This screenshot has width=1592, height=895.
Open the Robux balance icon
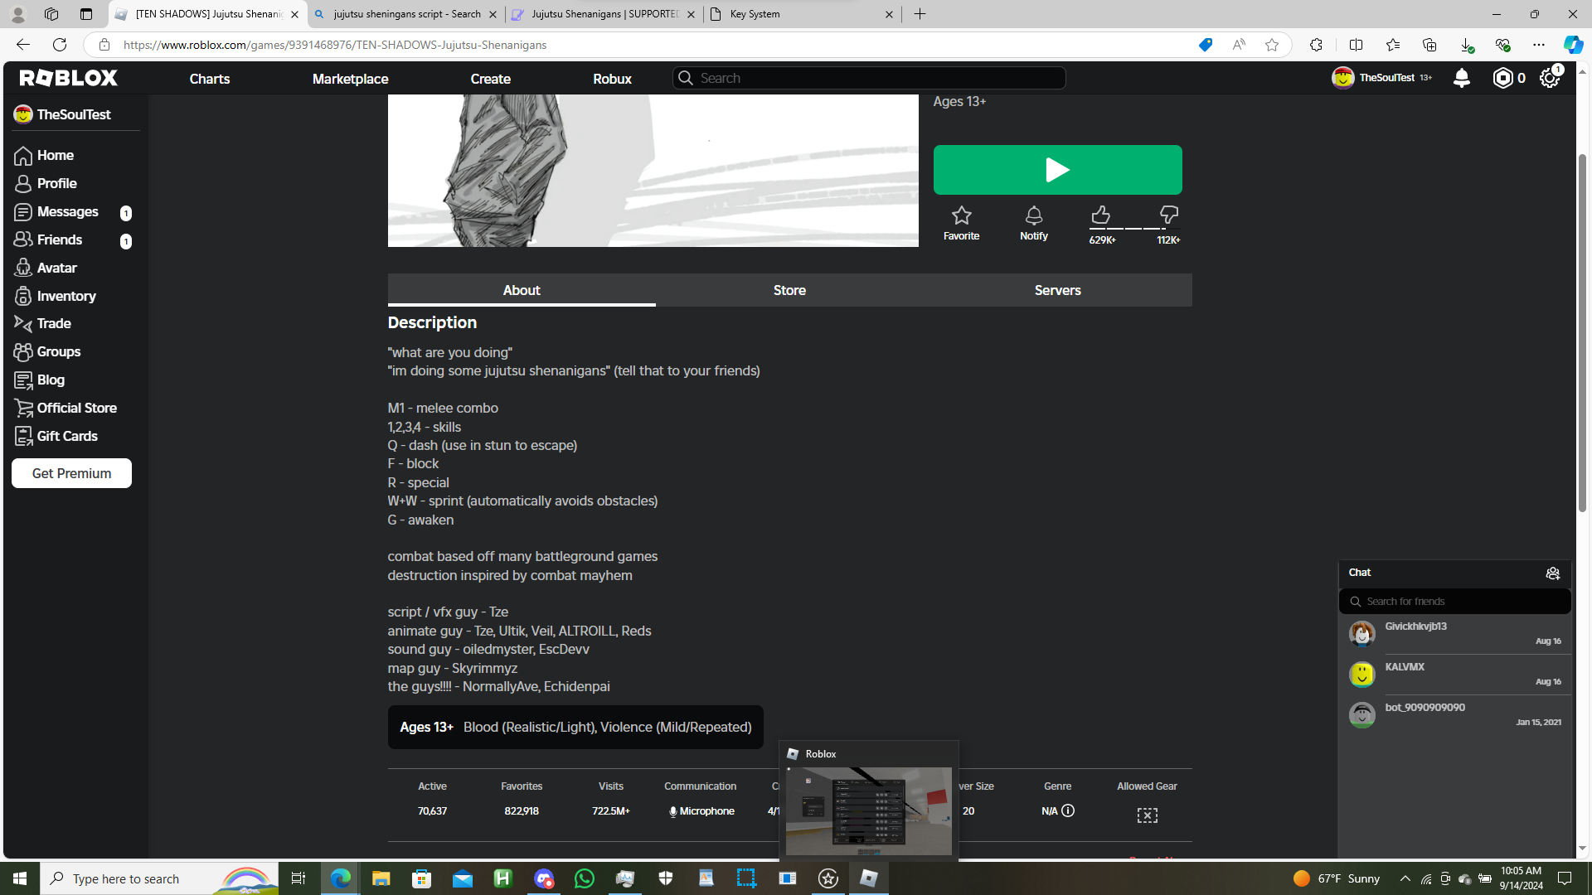(x=1502, y=78)
